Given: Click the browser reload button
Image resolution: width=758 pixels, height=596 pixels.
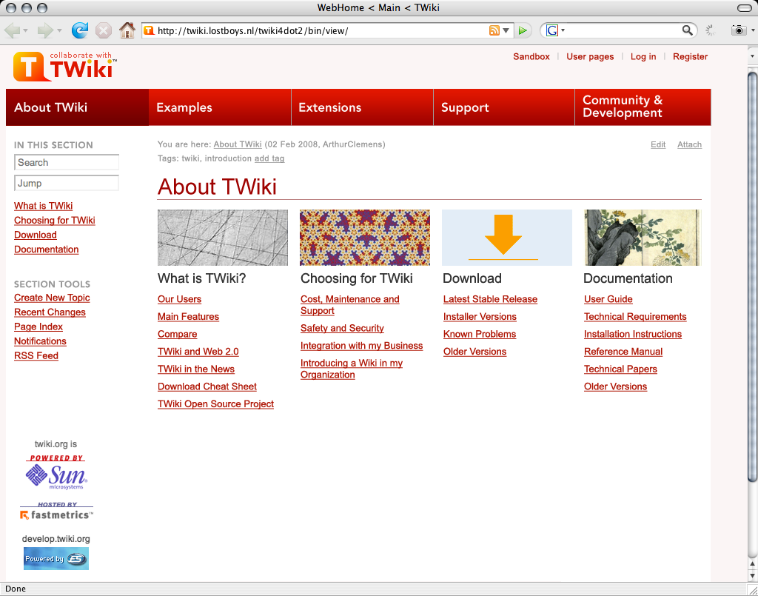Looking at the screenshot, I should coord(80,30).
